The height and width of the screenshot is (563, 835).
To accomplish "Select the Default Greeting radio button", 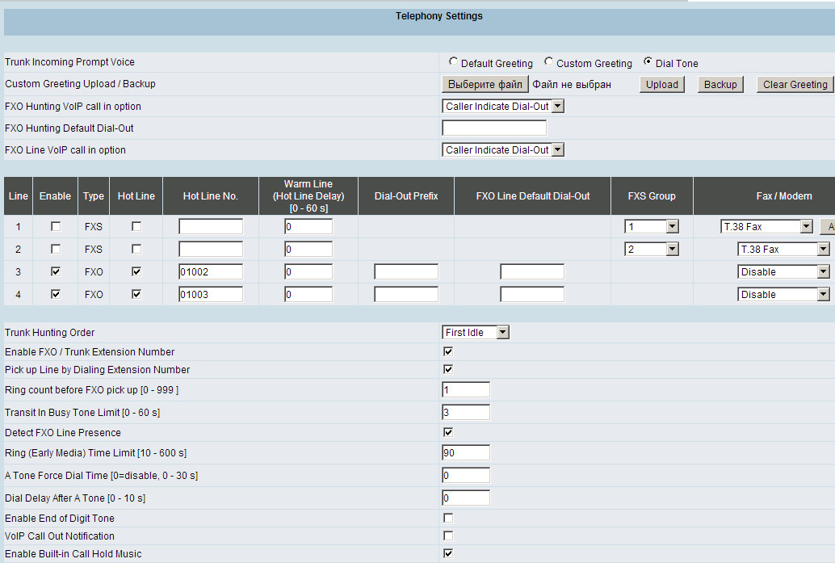I will [453, 62].
